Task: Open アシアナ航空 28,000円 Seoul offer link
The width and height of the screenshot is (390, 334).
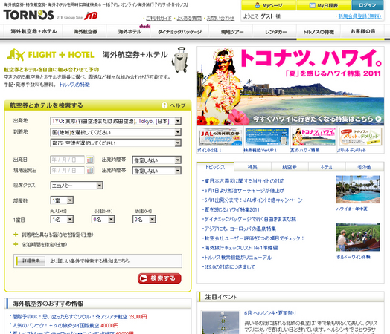Action: coord(80,317)
